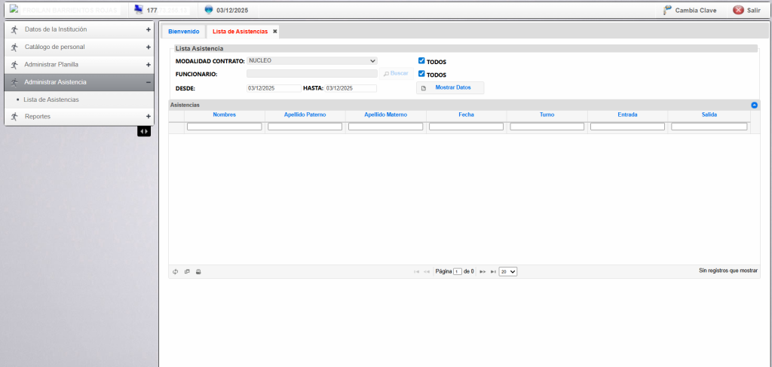Switch to the Bienvenido tab
The image size is (772, 367).
(x=183, y=32)
